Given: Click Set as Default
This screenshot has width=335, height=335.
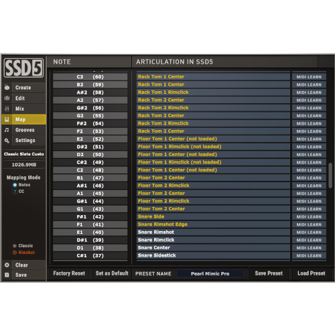Looking at the screenshot, I should click(x=112, y=273).
